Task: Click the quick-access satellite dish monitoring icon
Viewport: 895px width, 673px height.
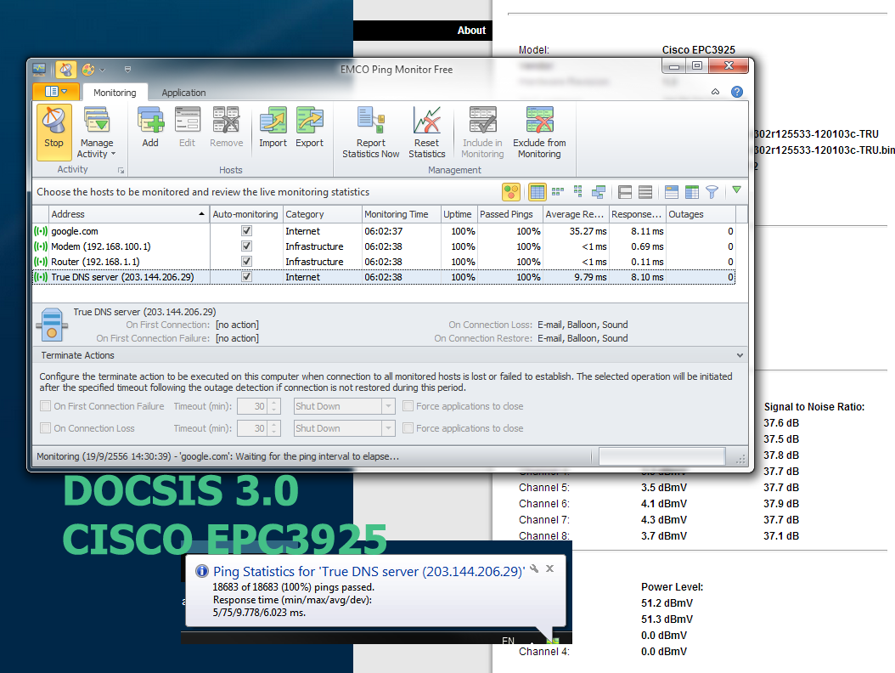Action: coord(66,70)
